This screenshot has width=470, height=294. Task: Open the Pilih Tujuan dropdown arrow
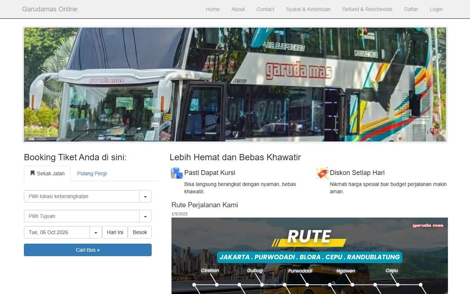[145, 216]
